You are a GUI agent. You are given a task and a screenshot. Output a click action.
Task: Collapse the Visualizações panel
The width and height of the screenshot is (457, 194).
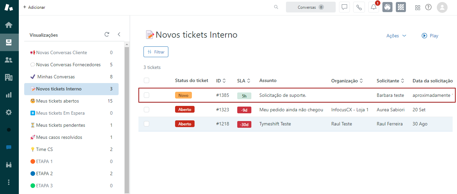(x=119, y=34)
